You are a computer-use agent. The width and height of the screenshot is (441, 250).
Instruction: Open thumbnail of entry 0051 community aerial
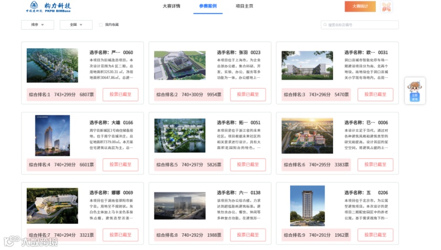click(x=180, y=136)
